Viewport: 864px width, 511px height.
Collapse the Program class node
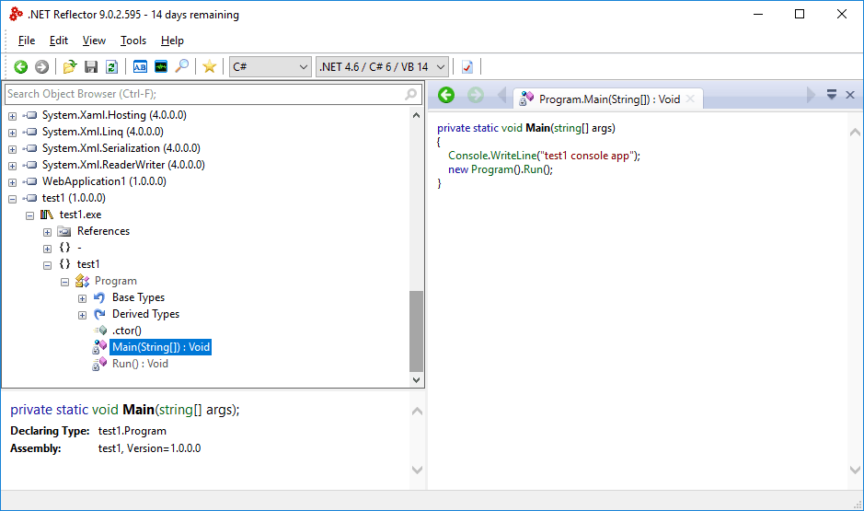(65, 281)
